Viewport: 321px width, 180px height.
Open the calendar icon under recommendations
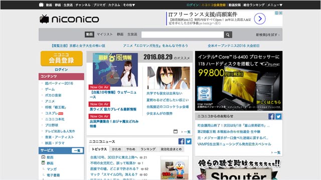pos(176,131)
